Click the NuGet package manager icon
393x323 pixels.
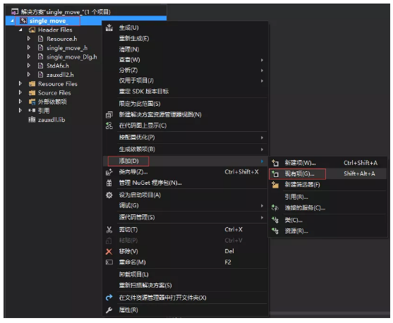(x=109, y=183)
